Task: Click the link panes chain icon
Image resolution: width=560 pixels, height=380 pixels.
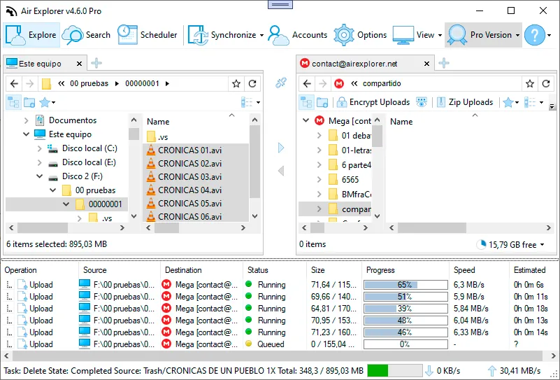Action: point(281,83)
